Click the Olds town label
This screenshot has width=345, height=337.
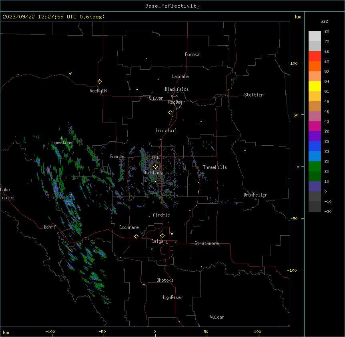155,158
